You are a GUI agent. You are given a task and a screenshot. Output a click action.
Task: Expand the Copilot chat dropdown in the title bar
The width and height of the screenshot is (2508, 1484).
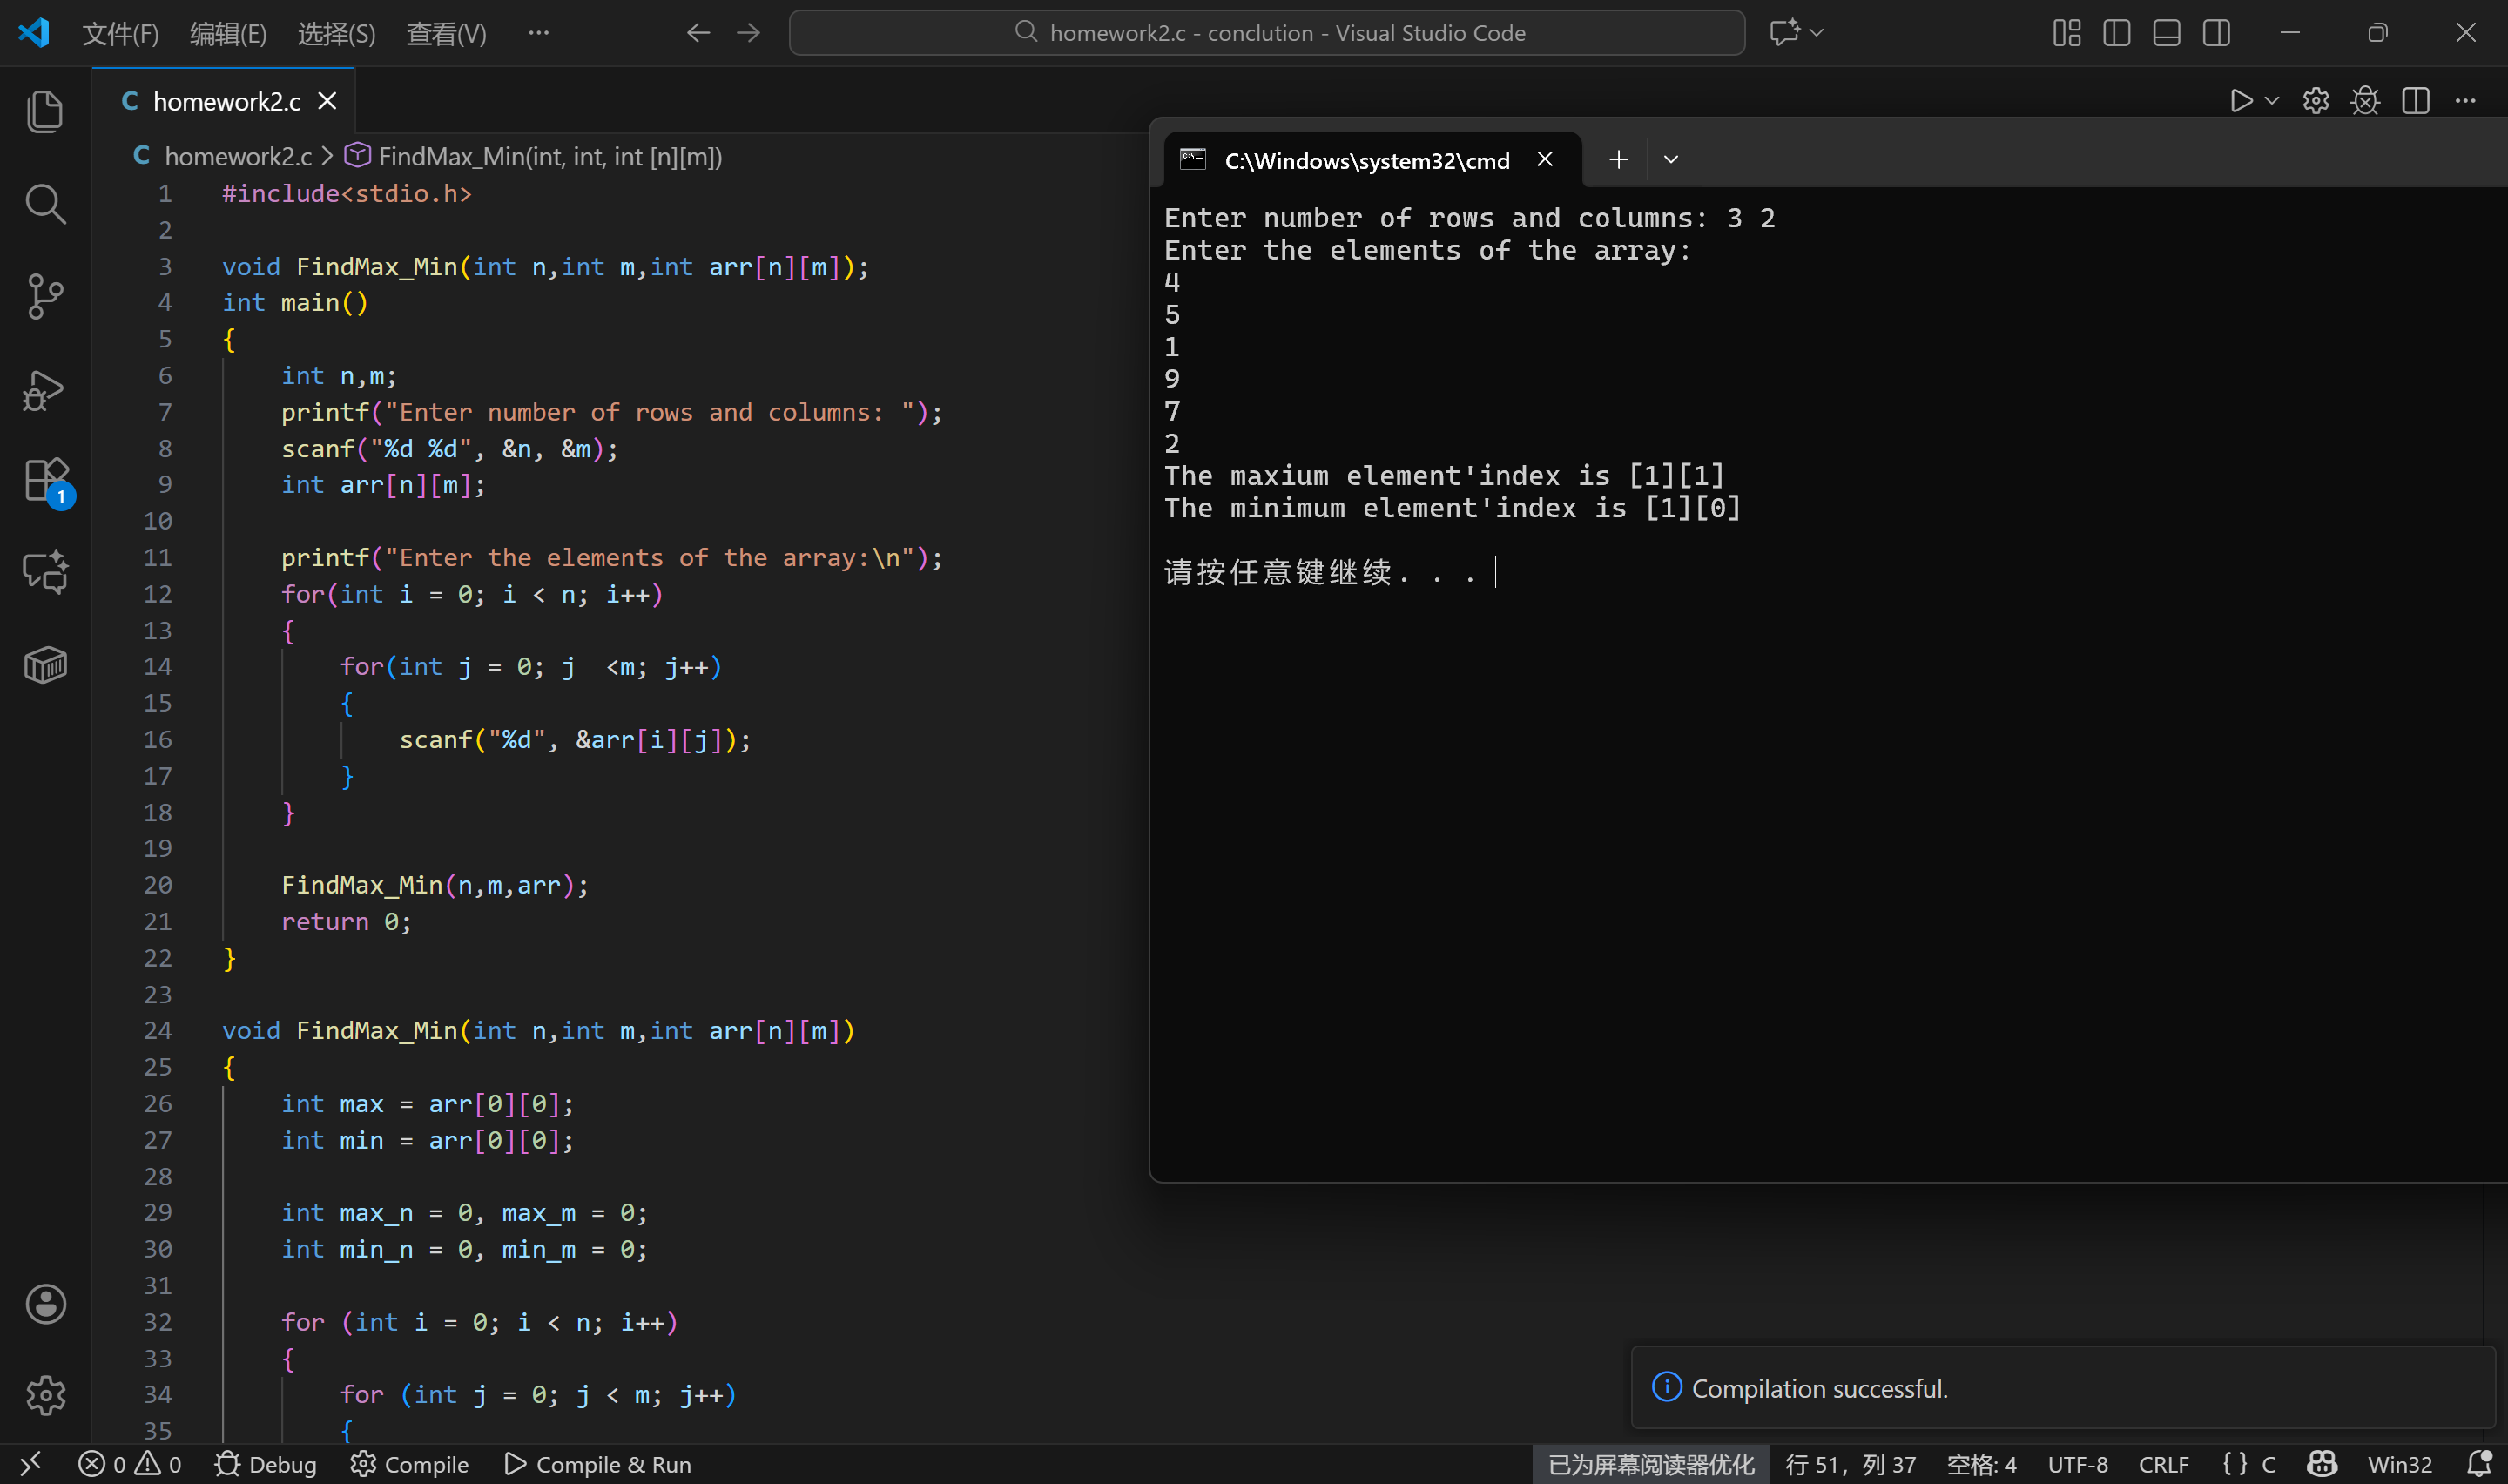coord(1817,33)
